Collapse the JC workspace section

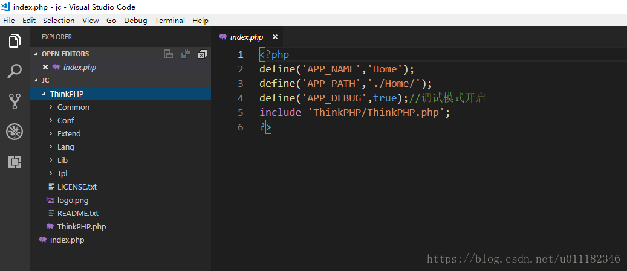point(36,80)
